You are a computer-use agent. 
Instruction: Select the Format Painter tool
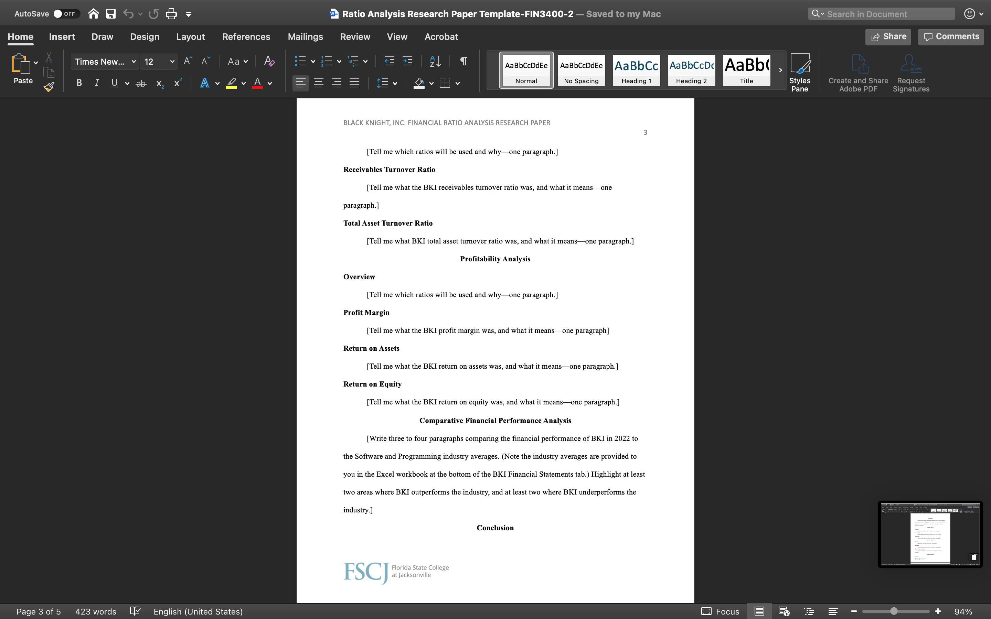pyautogui.click(x=49, y=86)
